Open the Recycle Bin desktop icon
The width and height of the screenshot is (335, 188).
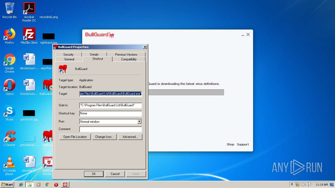(x=9, y=10)
